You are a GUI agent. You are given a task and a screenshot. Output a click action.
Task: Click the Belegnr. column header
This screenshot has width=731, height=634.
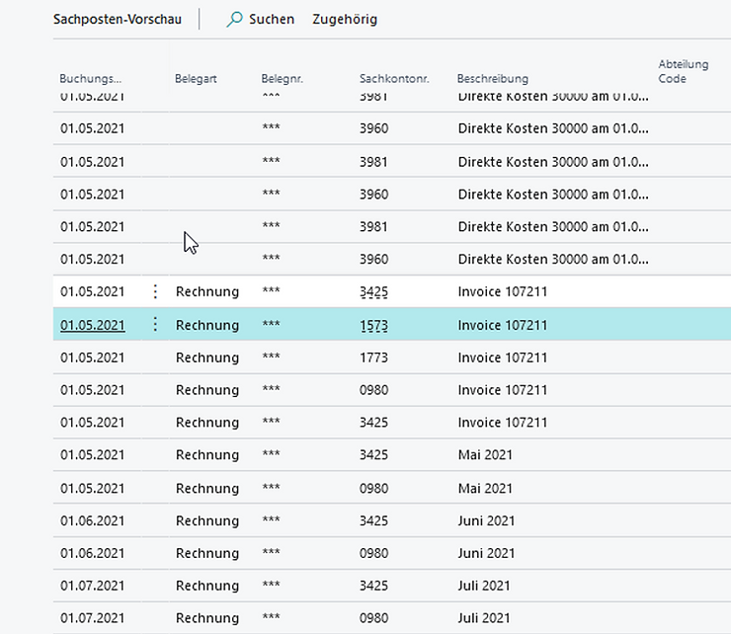tap(283, 78)
